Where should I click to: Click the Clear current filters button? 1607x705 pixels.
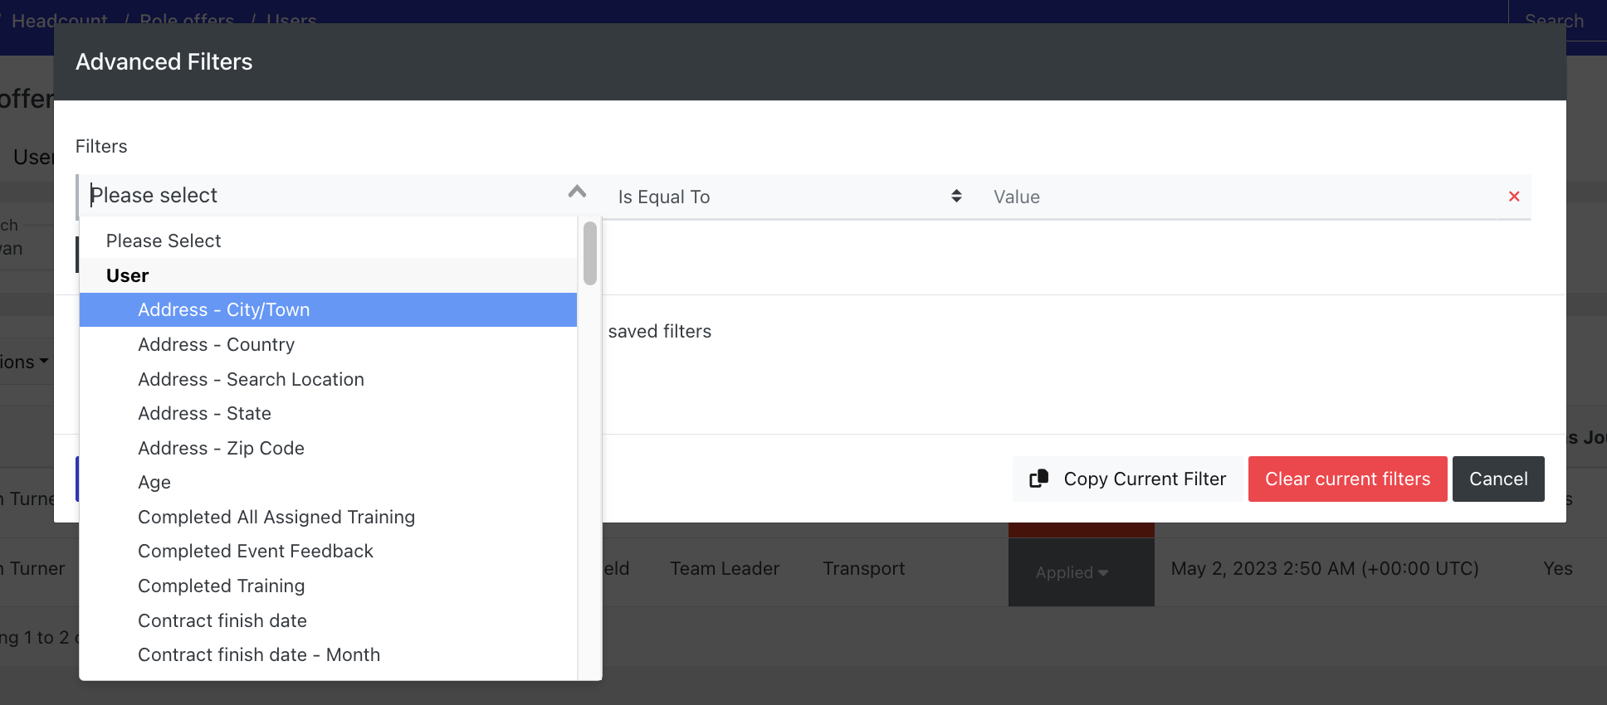[x=1346, y=479]
